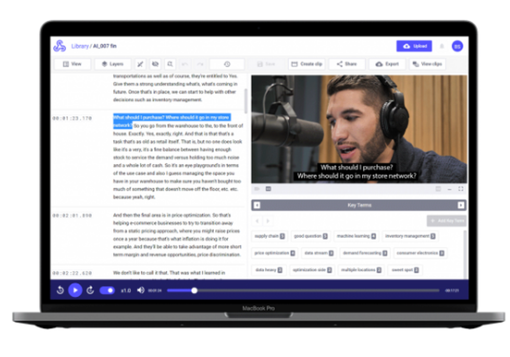Click previous key term occurrence arrow
Viewport: 510px width, 357px height.
(257, 221)
